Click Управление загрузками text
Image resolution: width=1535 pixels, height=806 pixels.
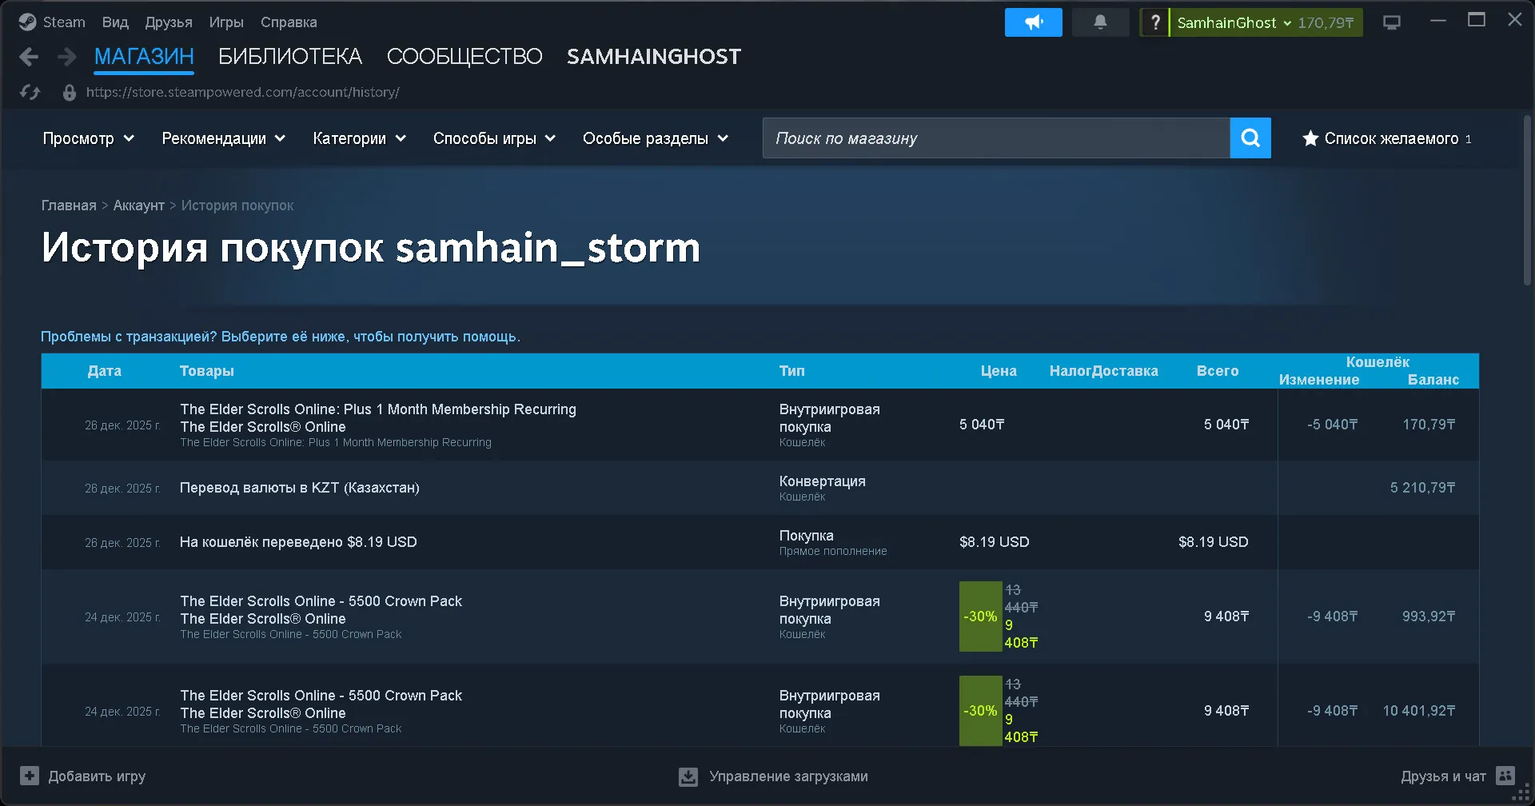(x=788, y=776)
